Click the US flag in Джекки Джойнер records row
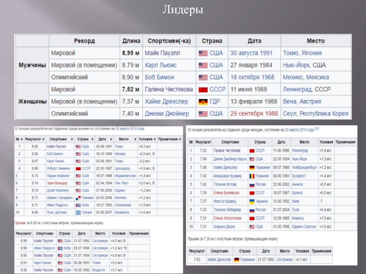This screenshot has height=274, width=366. tap(203, 114)
